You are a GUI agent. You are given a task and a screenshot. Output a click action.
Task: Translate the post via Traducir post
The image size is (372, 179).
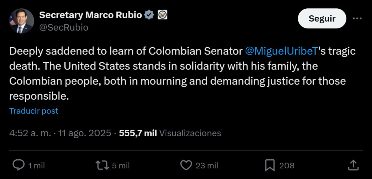33,111
